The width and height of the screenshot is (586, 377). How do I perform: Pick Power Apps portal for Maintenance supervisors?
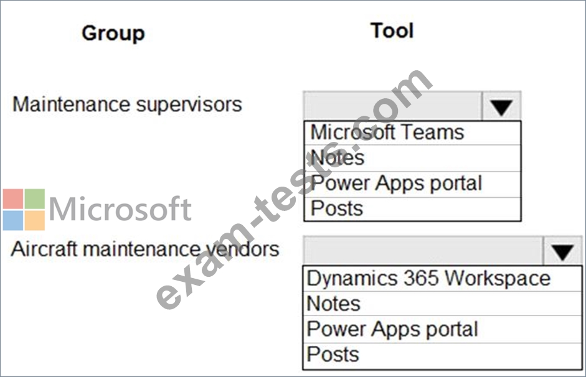pyautogui.click(x=412, y=184)
